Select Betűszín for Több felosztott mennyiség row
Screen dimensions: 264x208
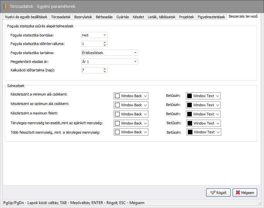(204, 132)
